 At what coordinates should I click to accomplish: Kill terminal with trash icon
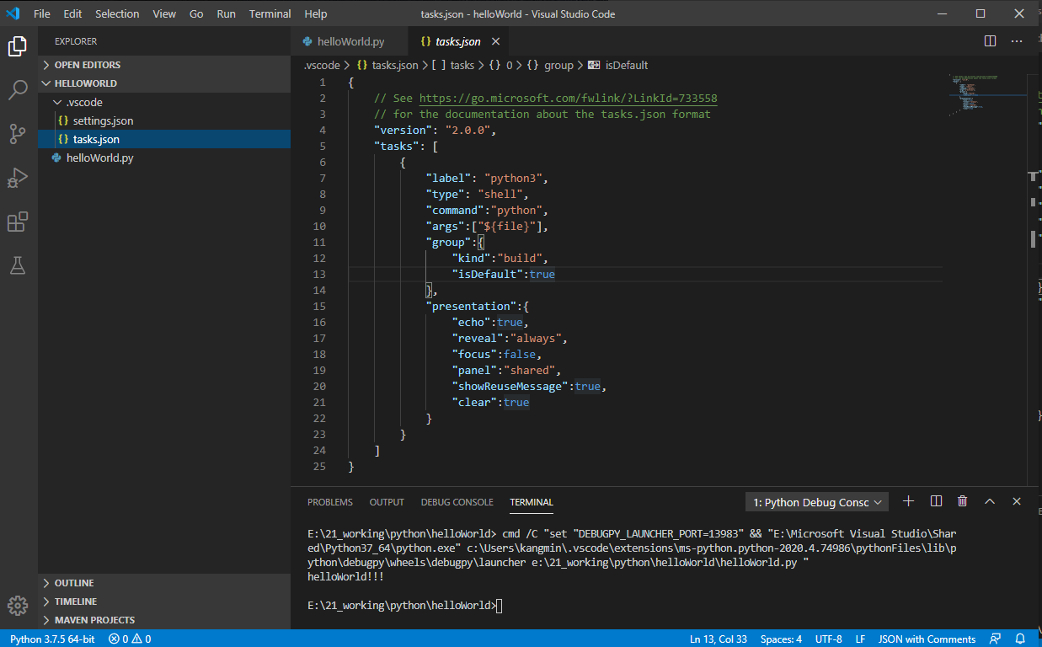coord(963,501)
